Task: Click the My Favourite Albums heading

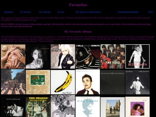Action: pyautogui.click(x=78, y=32)
